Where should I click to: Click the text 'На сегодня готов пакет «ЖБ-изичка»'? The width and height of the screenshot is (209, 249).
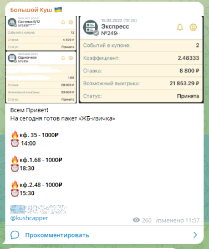[x=63, y=118]
